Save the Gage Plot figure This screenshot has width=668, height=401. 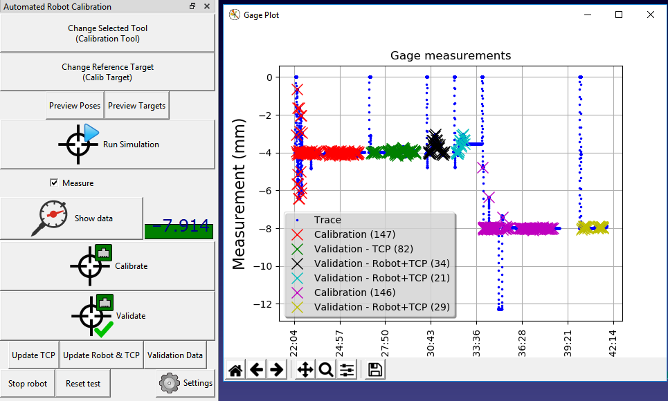pyautogui.click(x=374, y=369)
